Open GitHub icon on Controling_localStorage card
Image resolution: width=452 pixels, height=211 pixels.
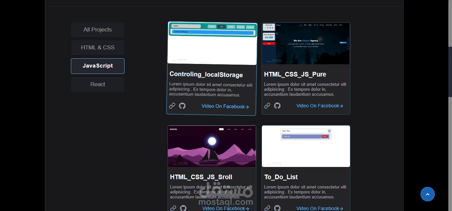[182, 106]
